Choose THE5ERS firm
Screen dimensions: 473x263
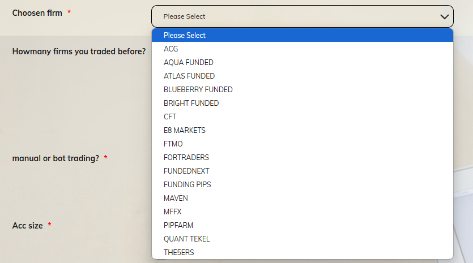pos(302,252)
